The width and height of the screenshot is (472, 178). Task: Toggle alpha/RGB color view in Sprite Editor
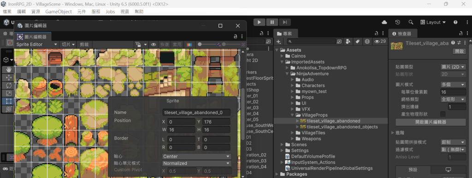click(x=189, y=44)
